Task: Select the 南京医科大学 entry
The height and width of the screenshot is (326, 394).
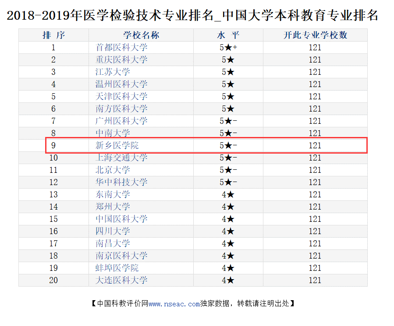Action: (121, 256)
